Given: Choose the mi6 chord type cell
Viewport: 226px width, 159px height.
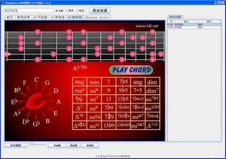Looking at the screenshot, I should point(94,90).
